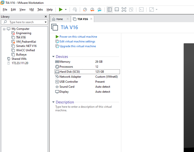194x152 pixels.
Task: Click the 125 GB hard disk value
Action: click(100, 72)
